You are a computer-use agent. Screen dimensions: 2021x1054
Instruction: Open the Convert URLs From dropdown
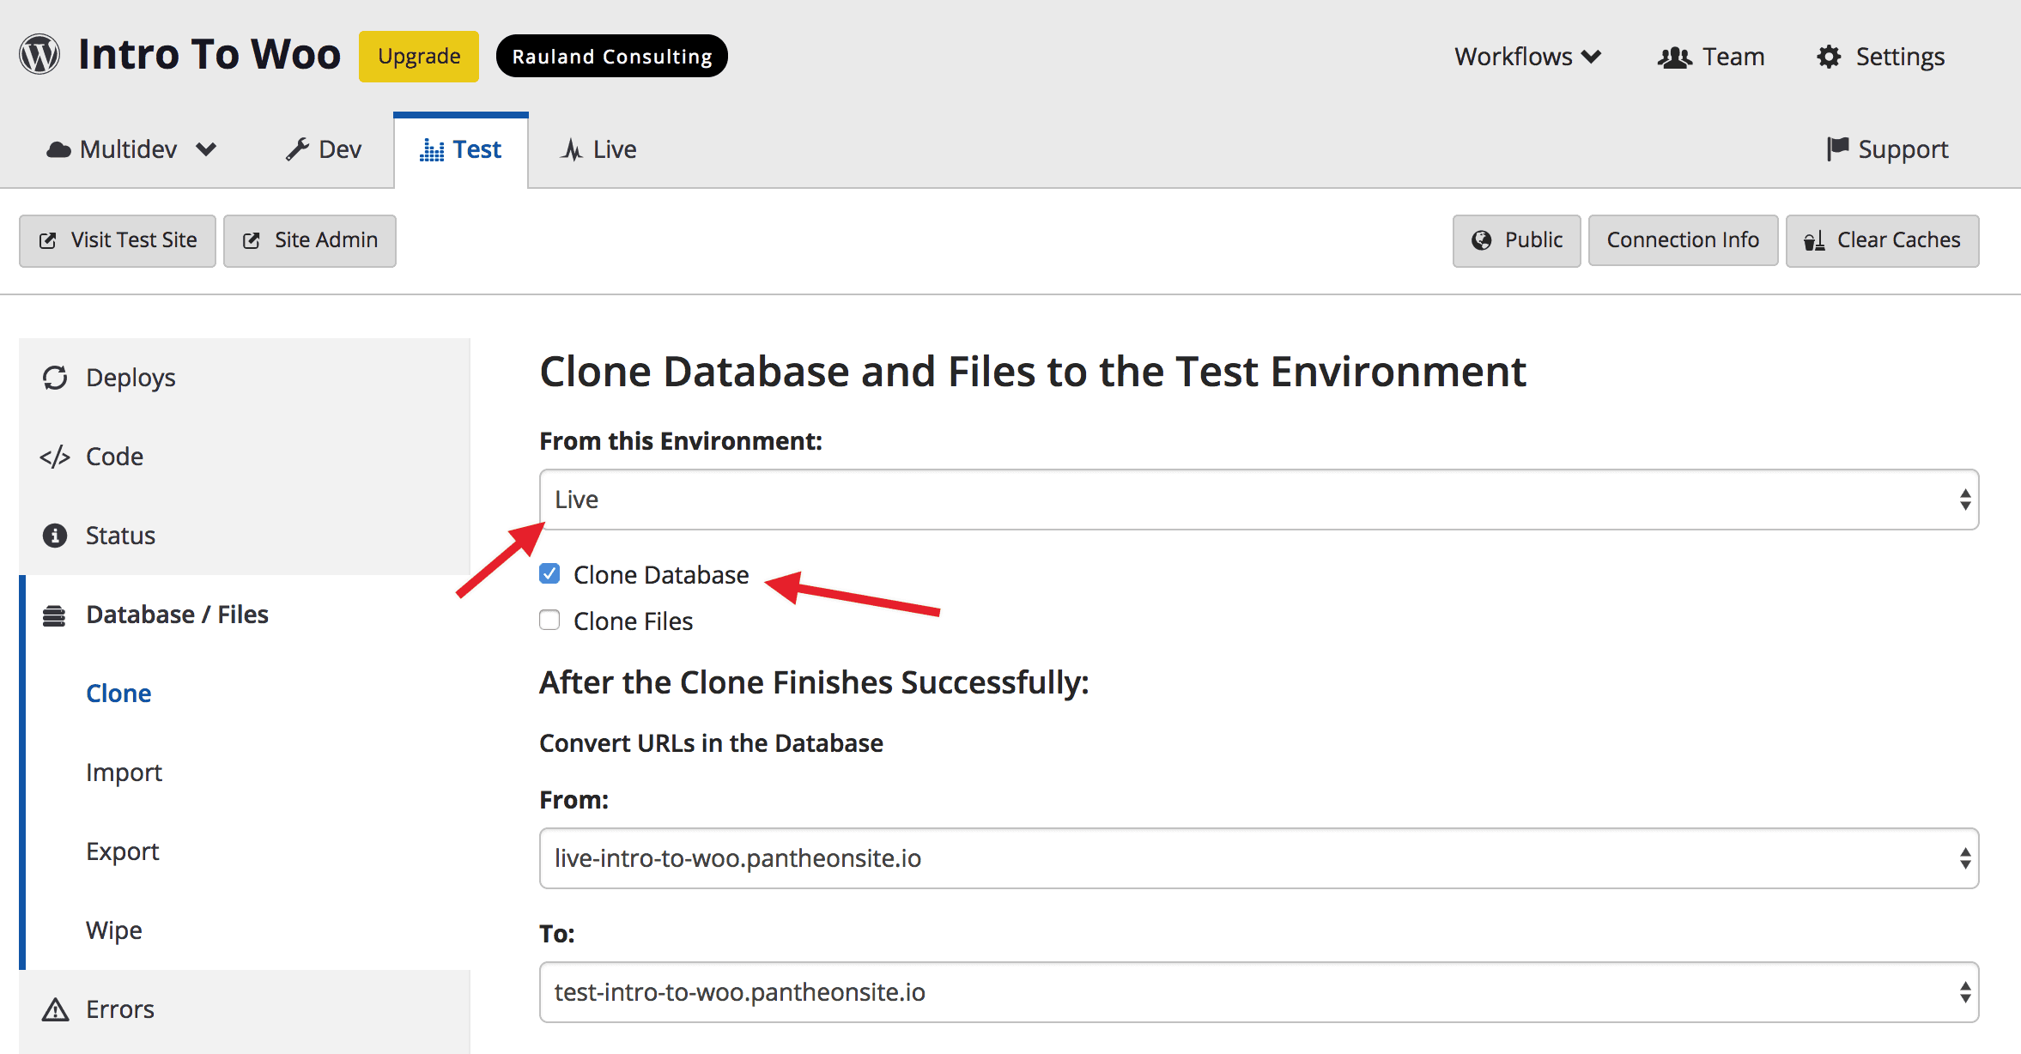pyautogui.click(x=1259, y=858)
